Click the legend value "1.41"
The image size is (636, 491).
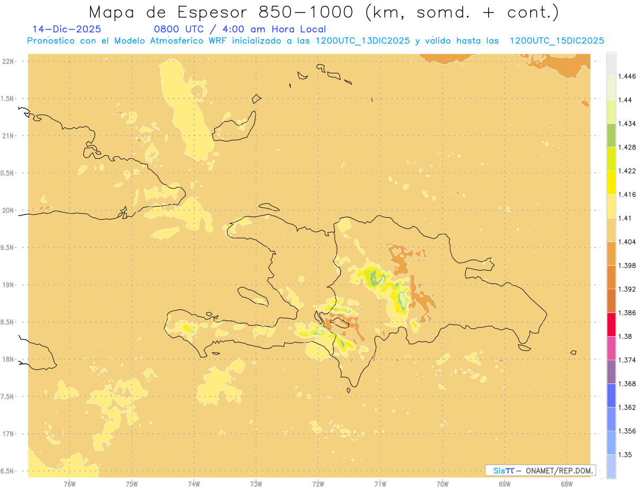click(626, 218)
